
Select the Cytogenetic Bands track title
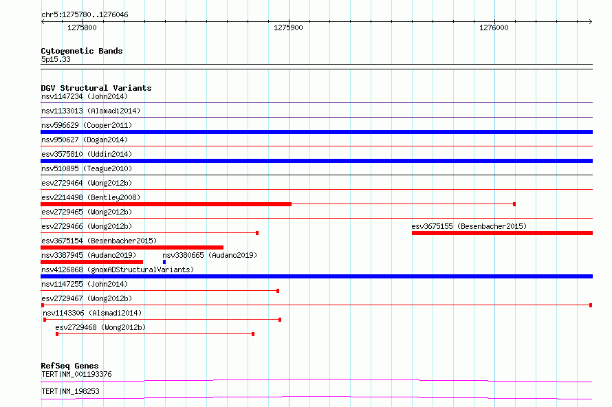click(82, 51)
